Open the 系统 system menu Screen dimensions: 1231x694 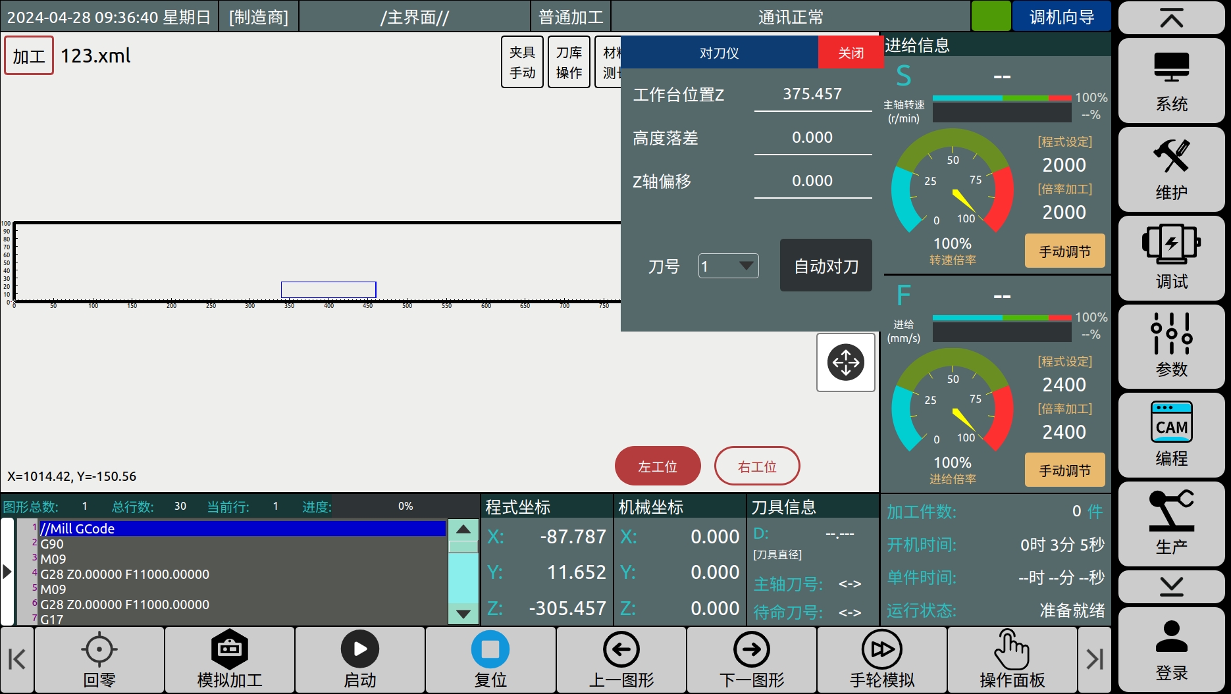pyautogui.click(x=1171, y=81)
